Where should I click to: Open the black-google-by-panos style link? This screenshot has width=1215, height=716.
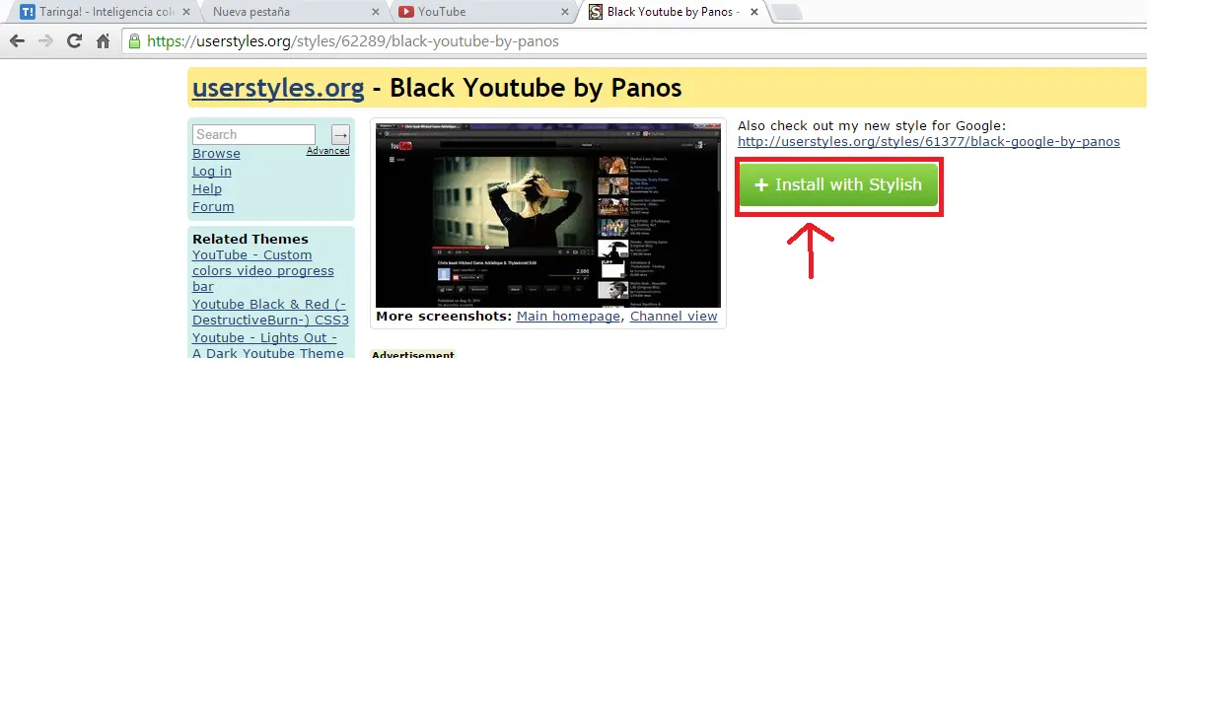(x=929, y=141)
